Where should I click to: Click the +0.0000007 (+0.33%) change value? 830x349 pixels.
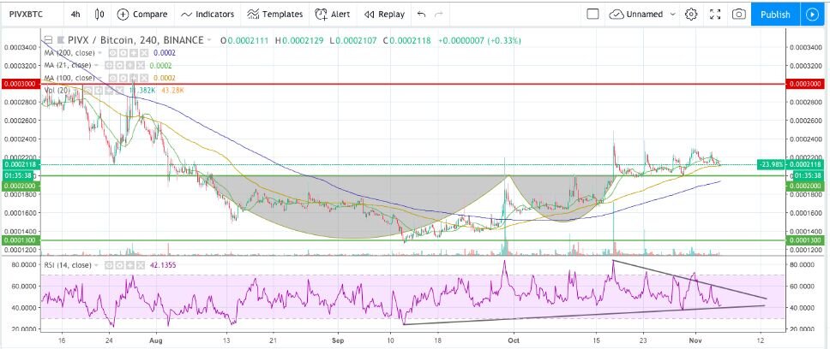(x=479, y=40)
